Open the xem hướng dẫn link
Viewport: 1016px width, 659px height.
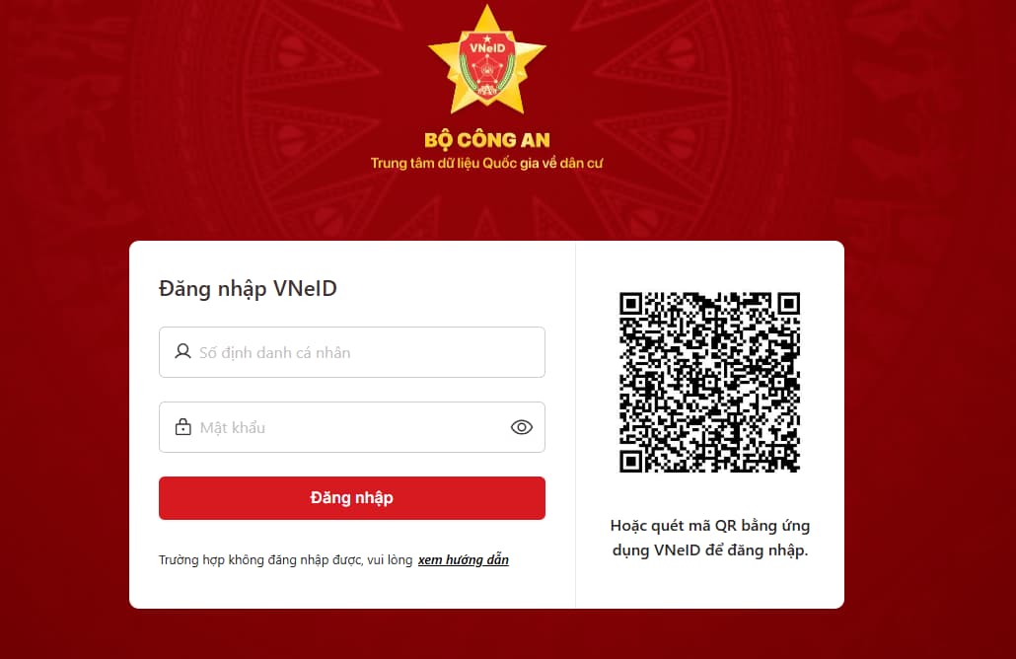pyautogui.click(x=464, y=560)
